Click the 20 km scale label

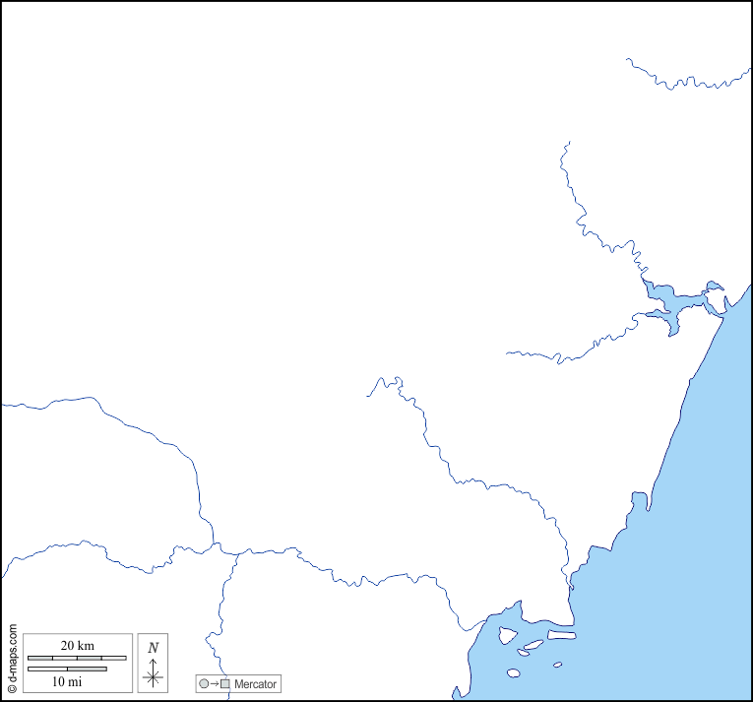(77, 646)
